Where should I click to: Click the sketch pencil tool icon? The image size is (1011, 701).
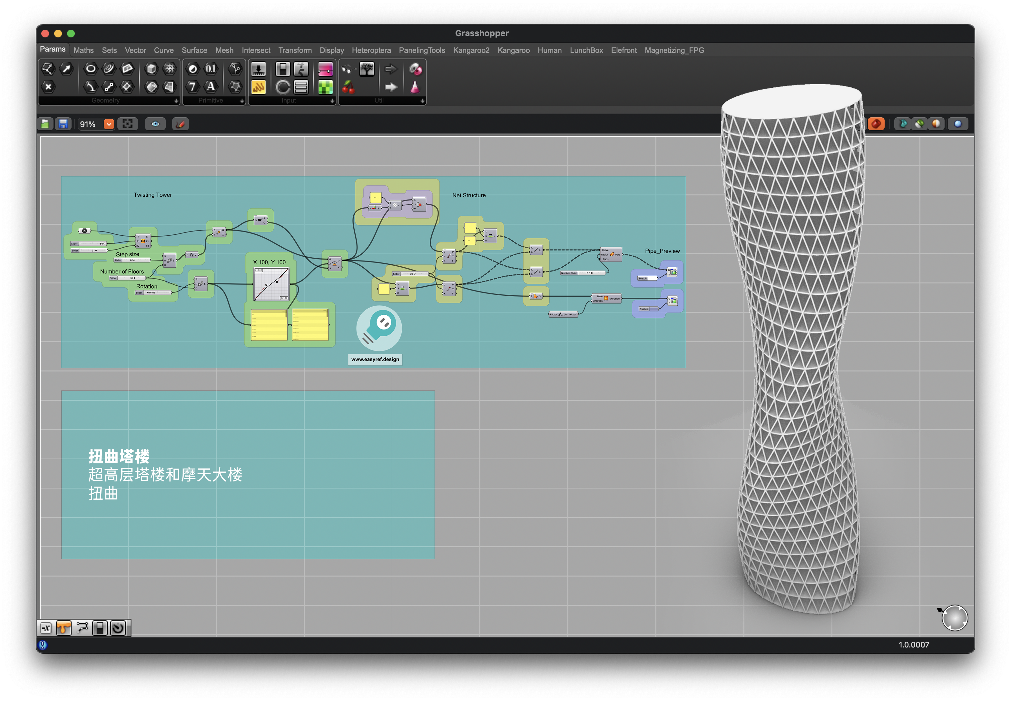(180, 124)
